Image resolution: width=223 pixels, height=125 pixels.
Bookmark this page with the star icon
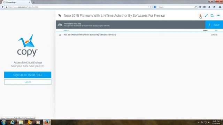(x=200, y=7)
